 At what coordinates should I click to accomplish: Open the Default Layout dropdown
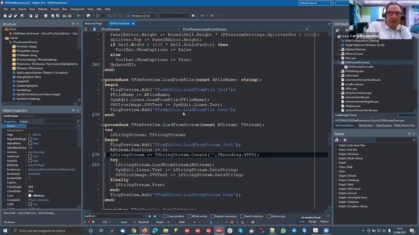[316, 3]
